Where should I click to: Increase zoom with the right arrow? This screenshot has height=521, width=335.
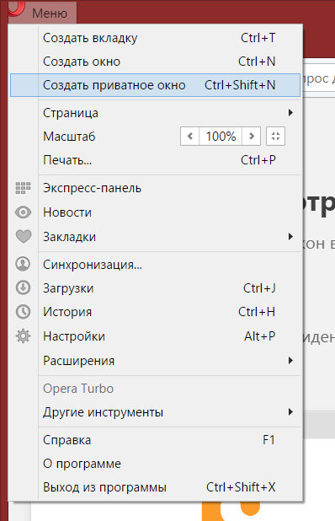coord(252,137)
